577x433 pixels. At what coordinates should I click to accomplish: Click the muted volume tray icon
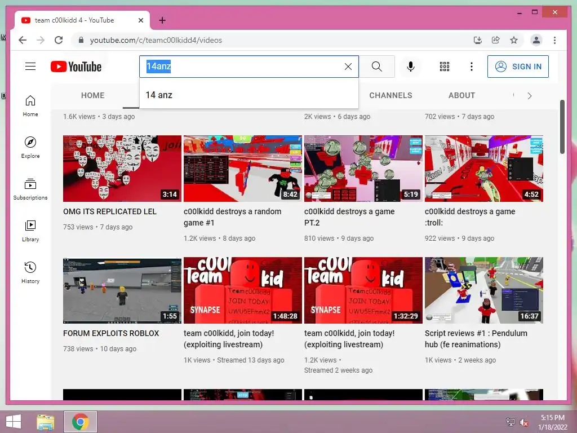[523, 422]
